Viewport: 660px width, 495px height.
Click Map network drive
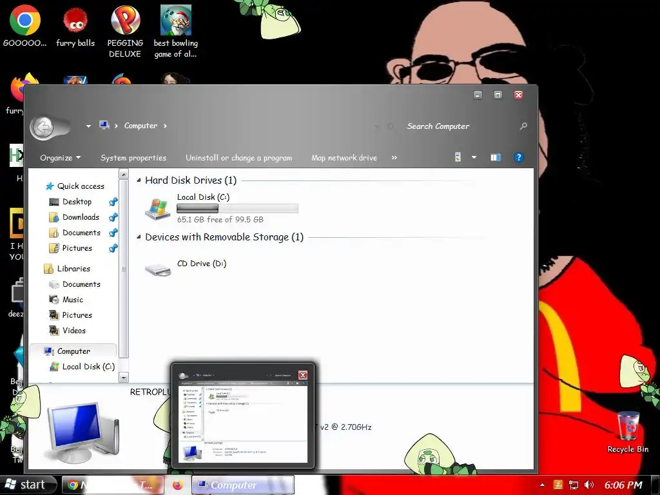click(344, 158)
